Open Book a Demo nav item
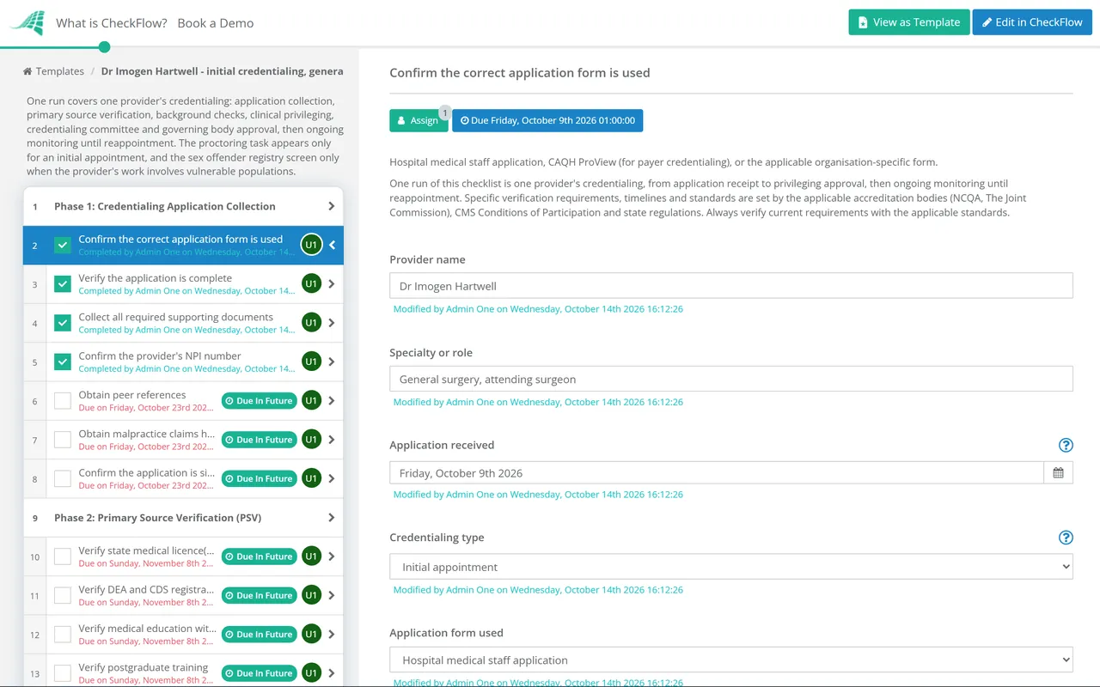Image resolution: width=1100 pixels, height=687 pixels. (216, 23)
